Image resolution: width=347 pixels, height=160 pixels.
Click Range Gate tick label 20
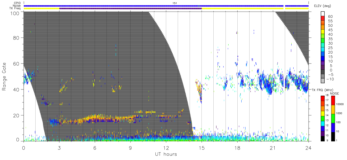pos(16,115)
